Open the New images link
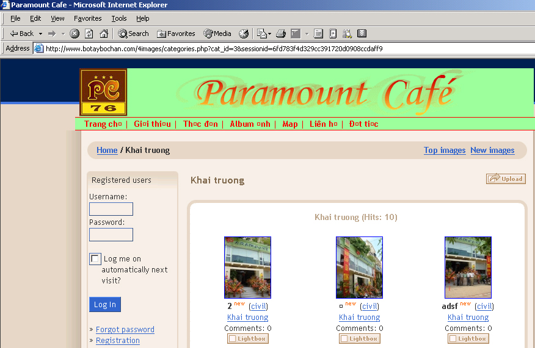This screenshot has width=535, height=348. pyautogui.click(x=492, y=150)
